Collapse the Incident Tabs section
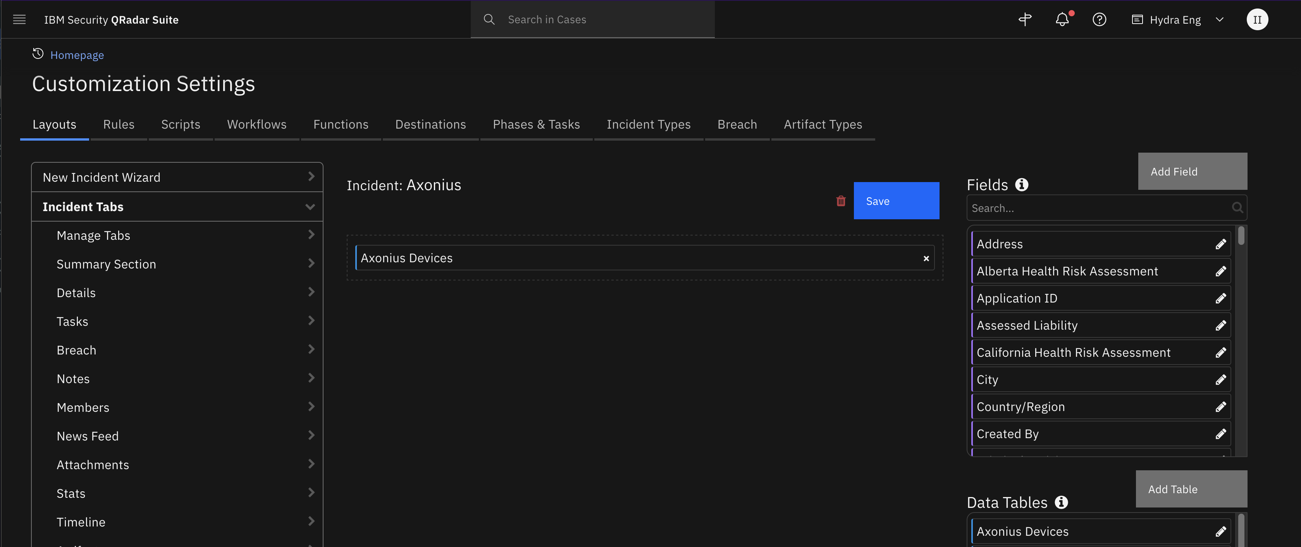This screenshot has width=1301, height=547. (177, 206)
